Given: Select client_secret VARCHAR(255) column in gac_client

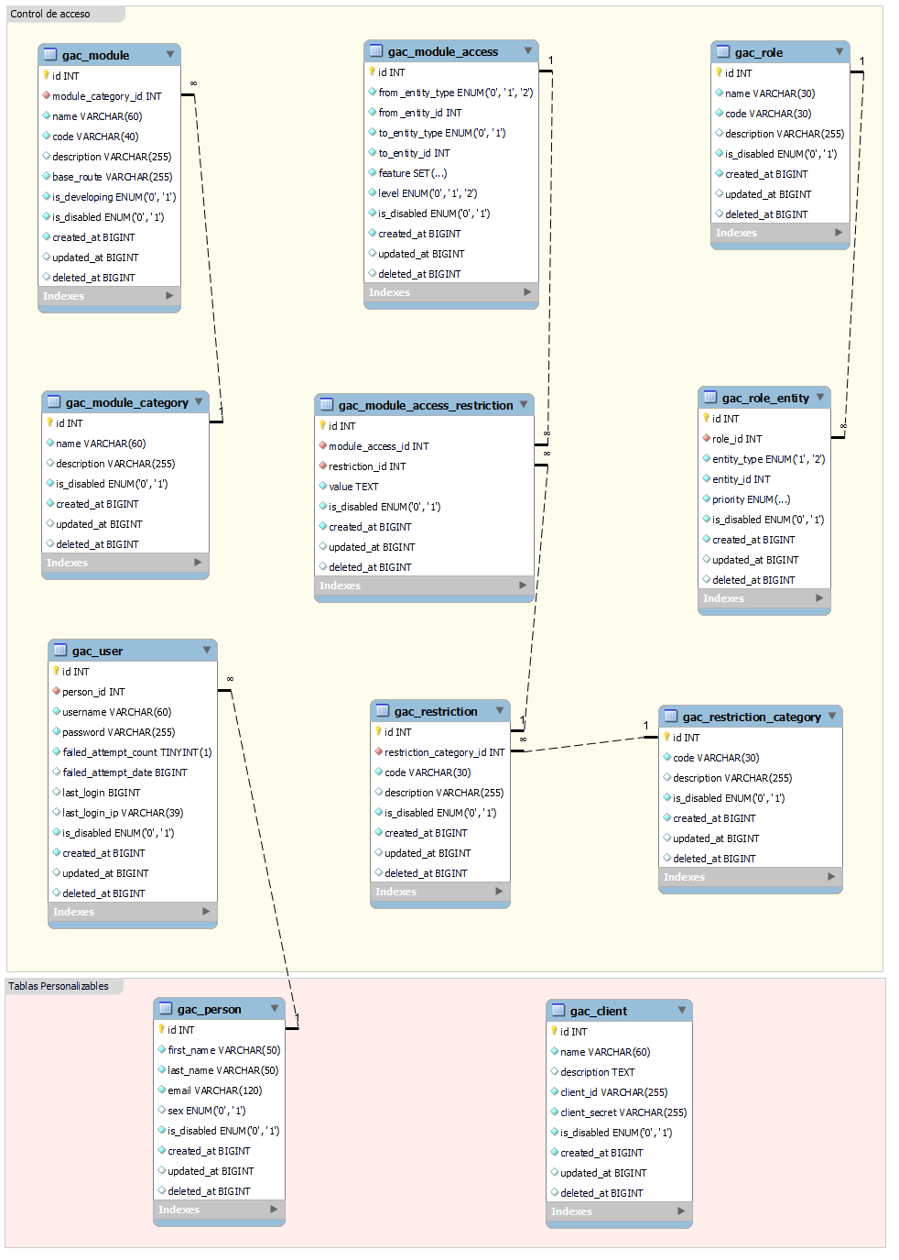Looking at the screenshot, I should click(x=623, y=1112).
